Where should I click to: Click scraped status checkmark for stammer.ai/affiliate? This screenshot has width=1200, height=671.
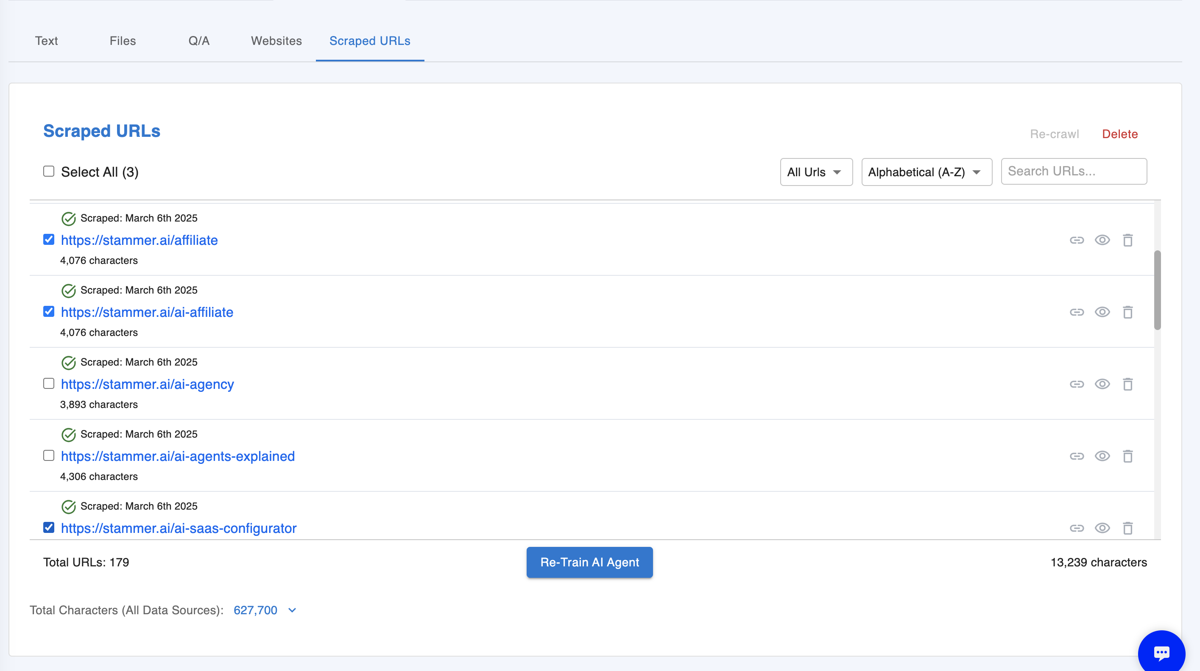[68, 219]
